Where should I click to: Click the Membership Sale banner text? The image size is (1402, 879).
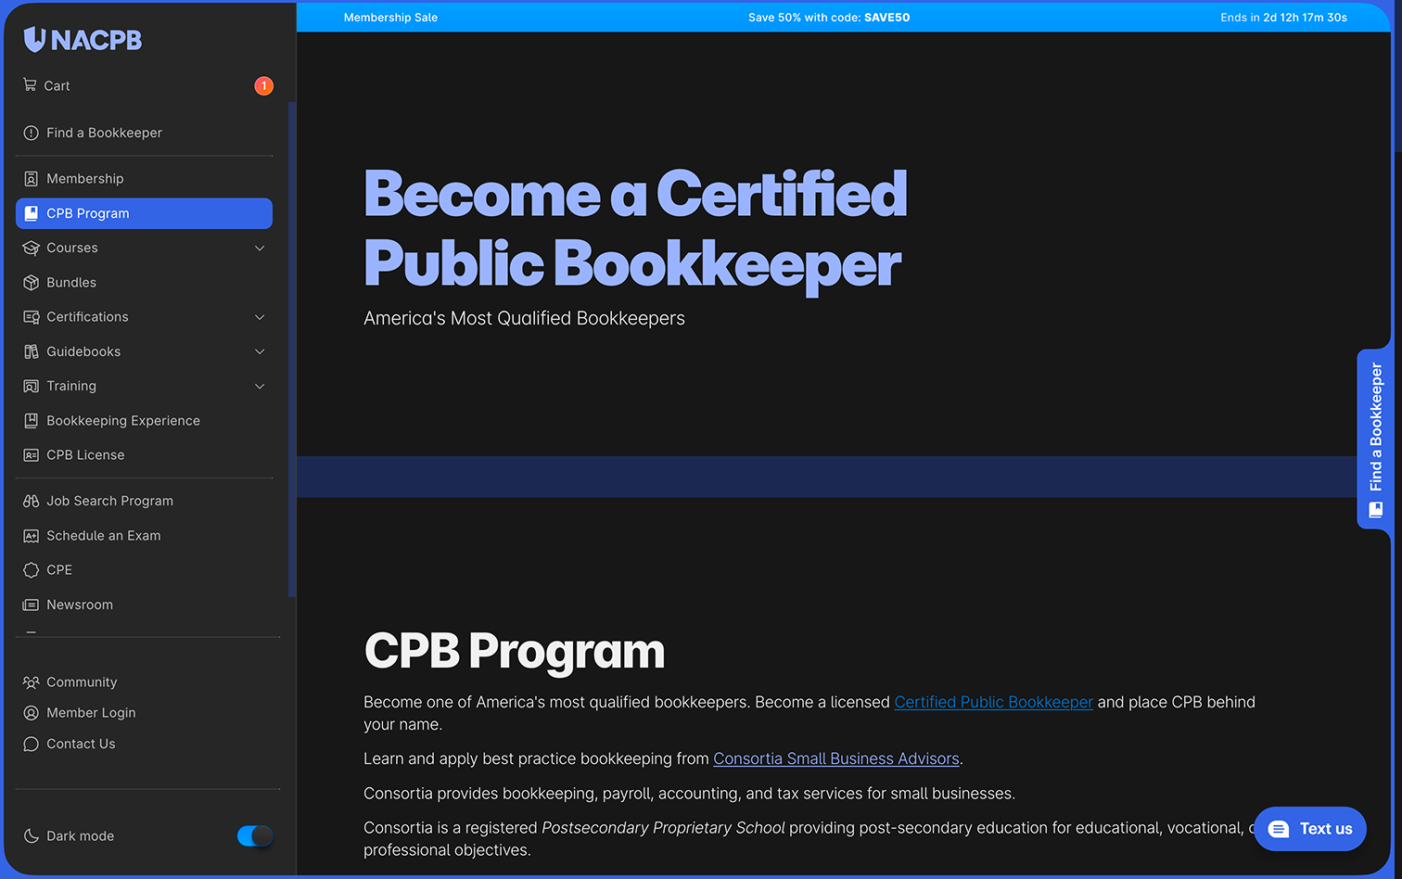(x=390, y=18)
